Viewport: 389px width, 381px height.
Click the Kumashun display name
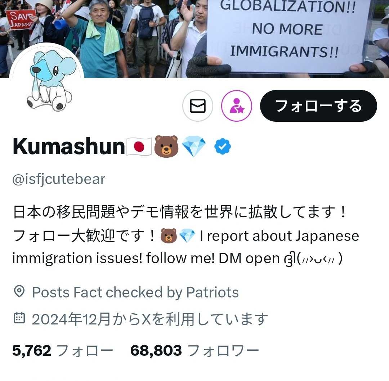[x=69, y=147]
